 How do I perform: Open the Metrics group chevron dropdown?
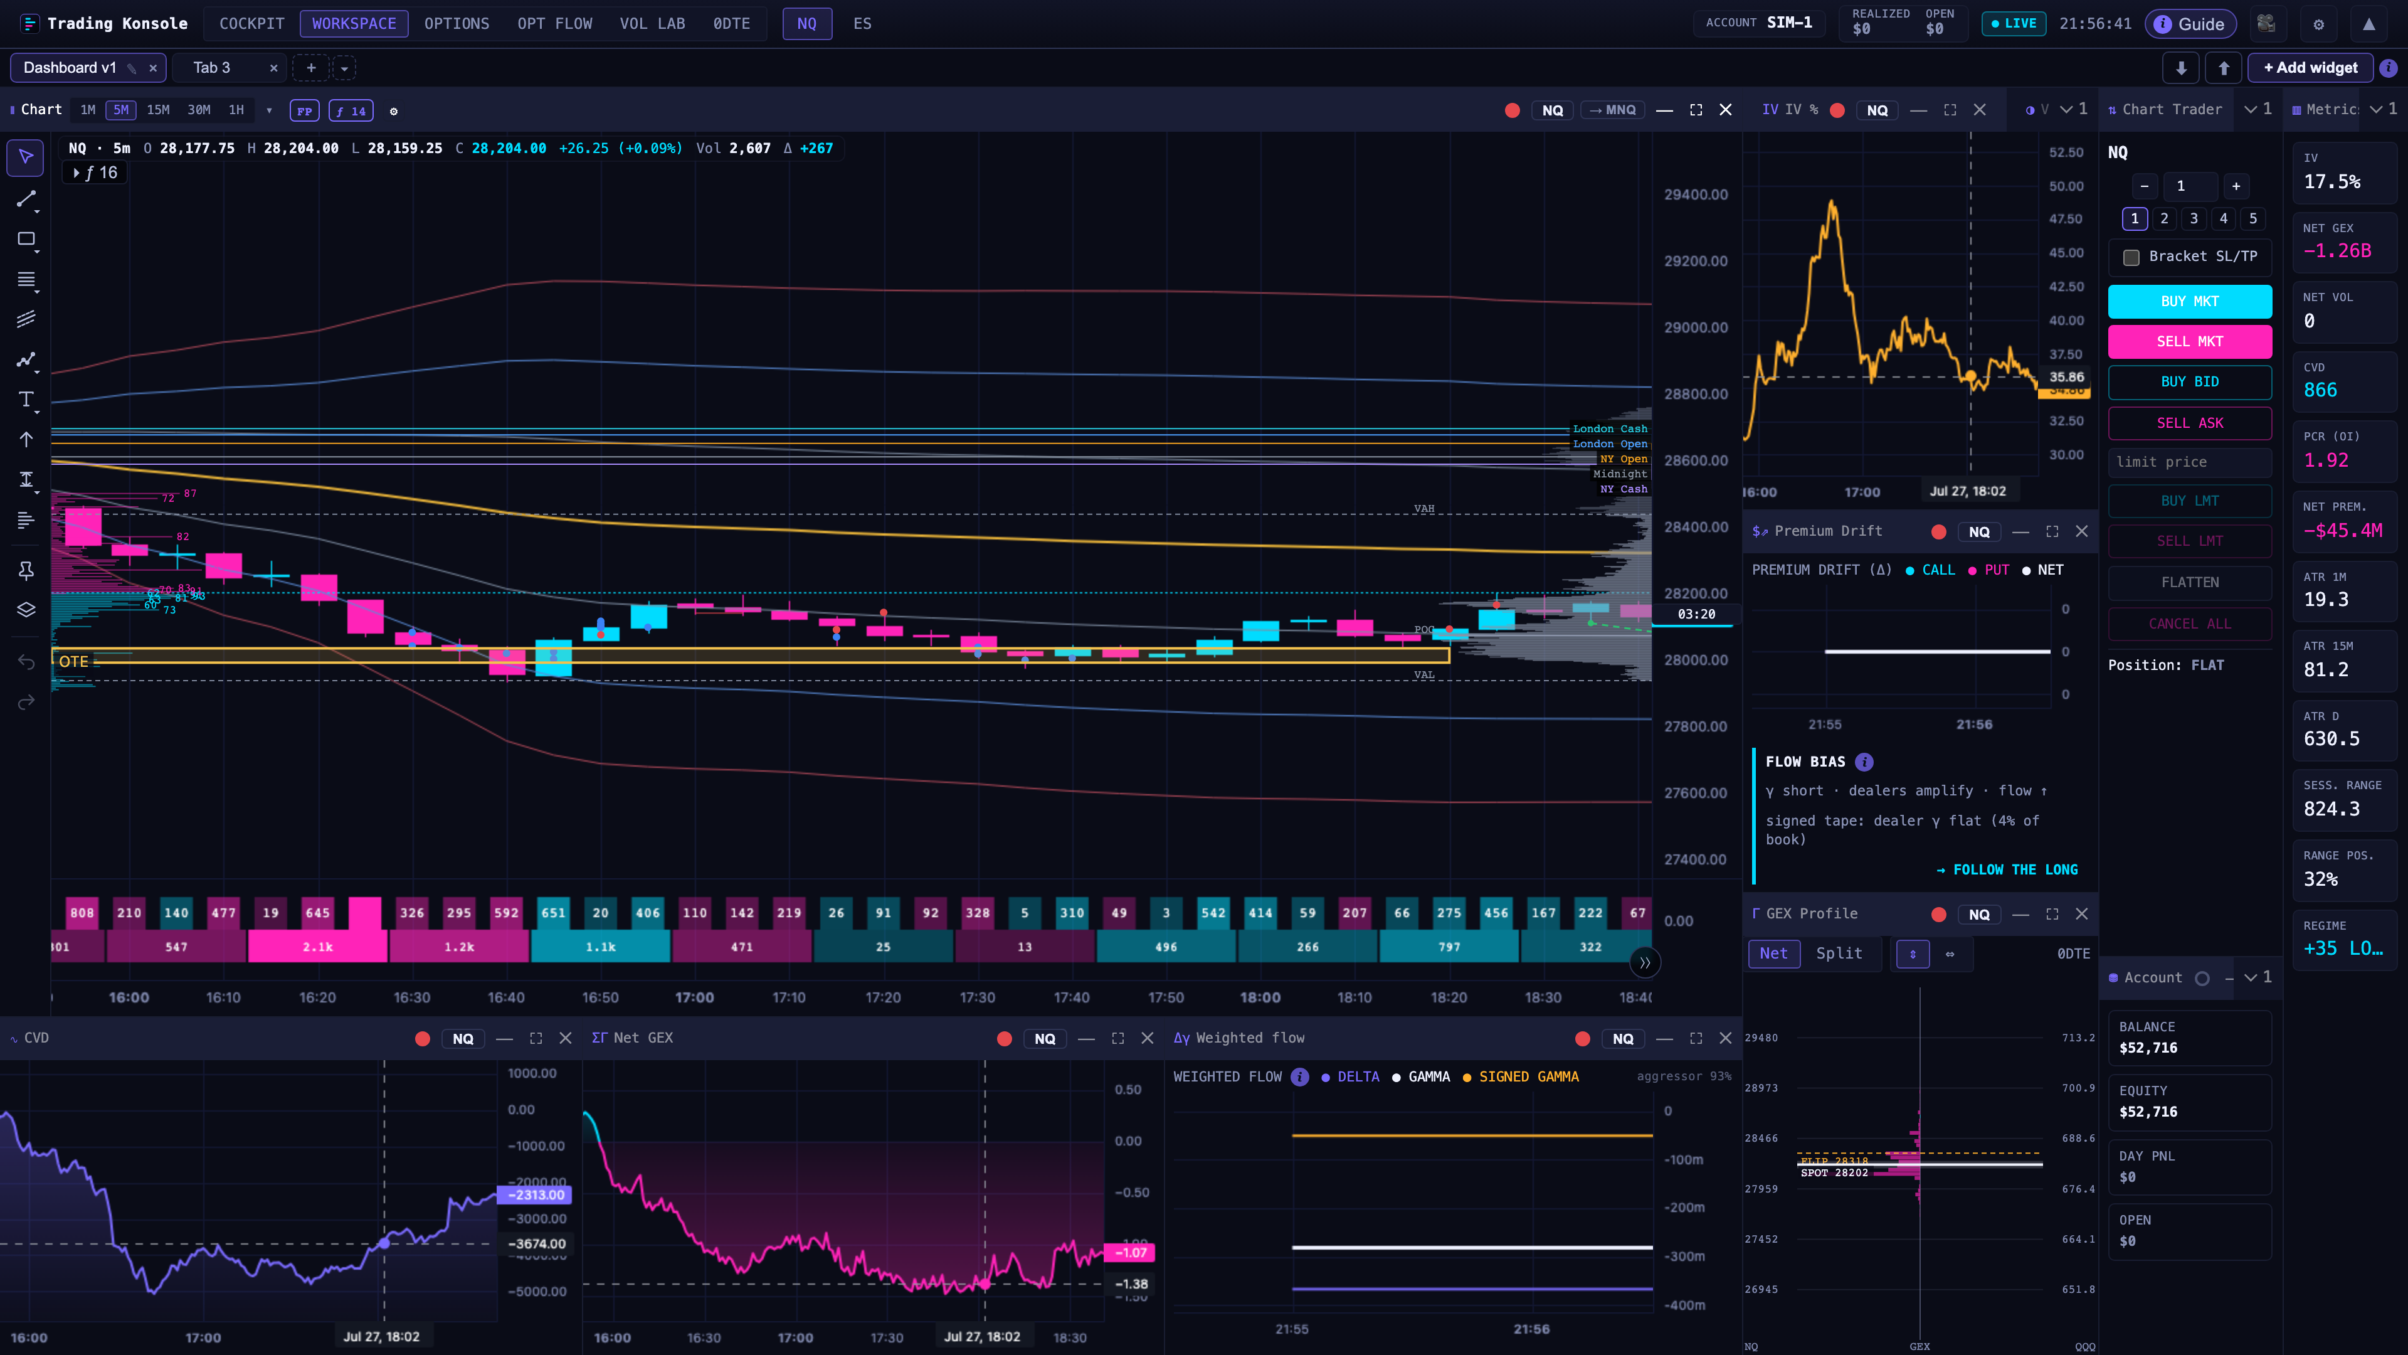tap(2383, 109)
